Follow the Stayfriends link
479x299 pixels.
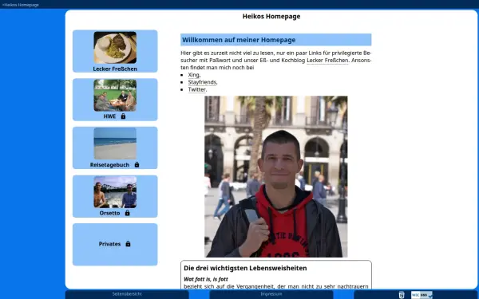202,82
